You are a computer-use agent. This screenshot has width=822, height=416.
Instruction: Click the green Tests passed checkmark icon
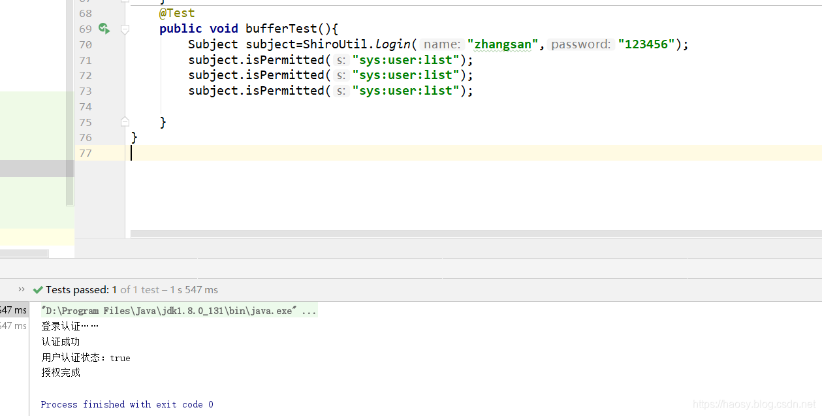[x=38, y=289]
